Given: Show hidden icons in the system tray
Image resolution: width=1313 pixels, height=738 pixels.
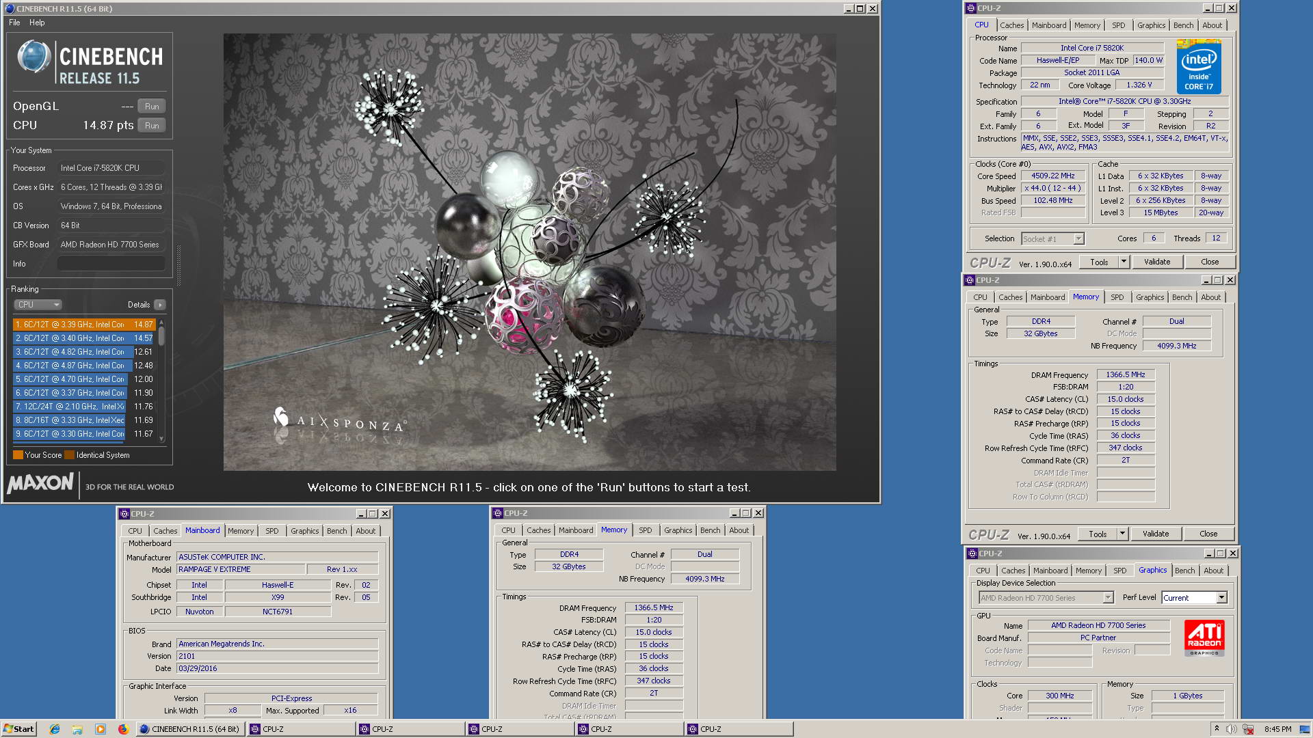Looking at the screenshot, I should click(1217, 728).
